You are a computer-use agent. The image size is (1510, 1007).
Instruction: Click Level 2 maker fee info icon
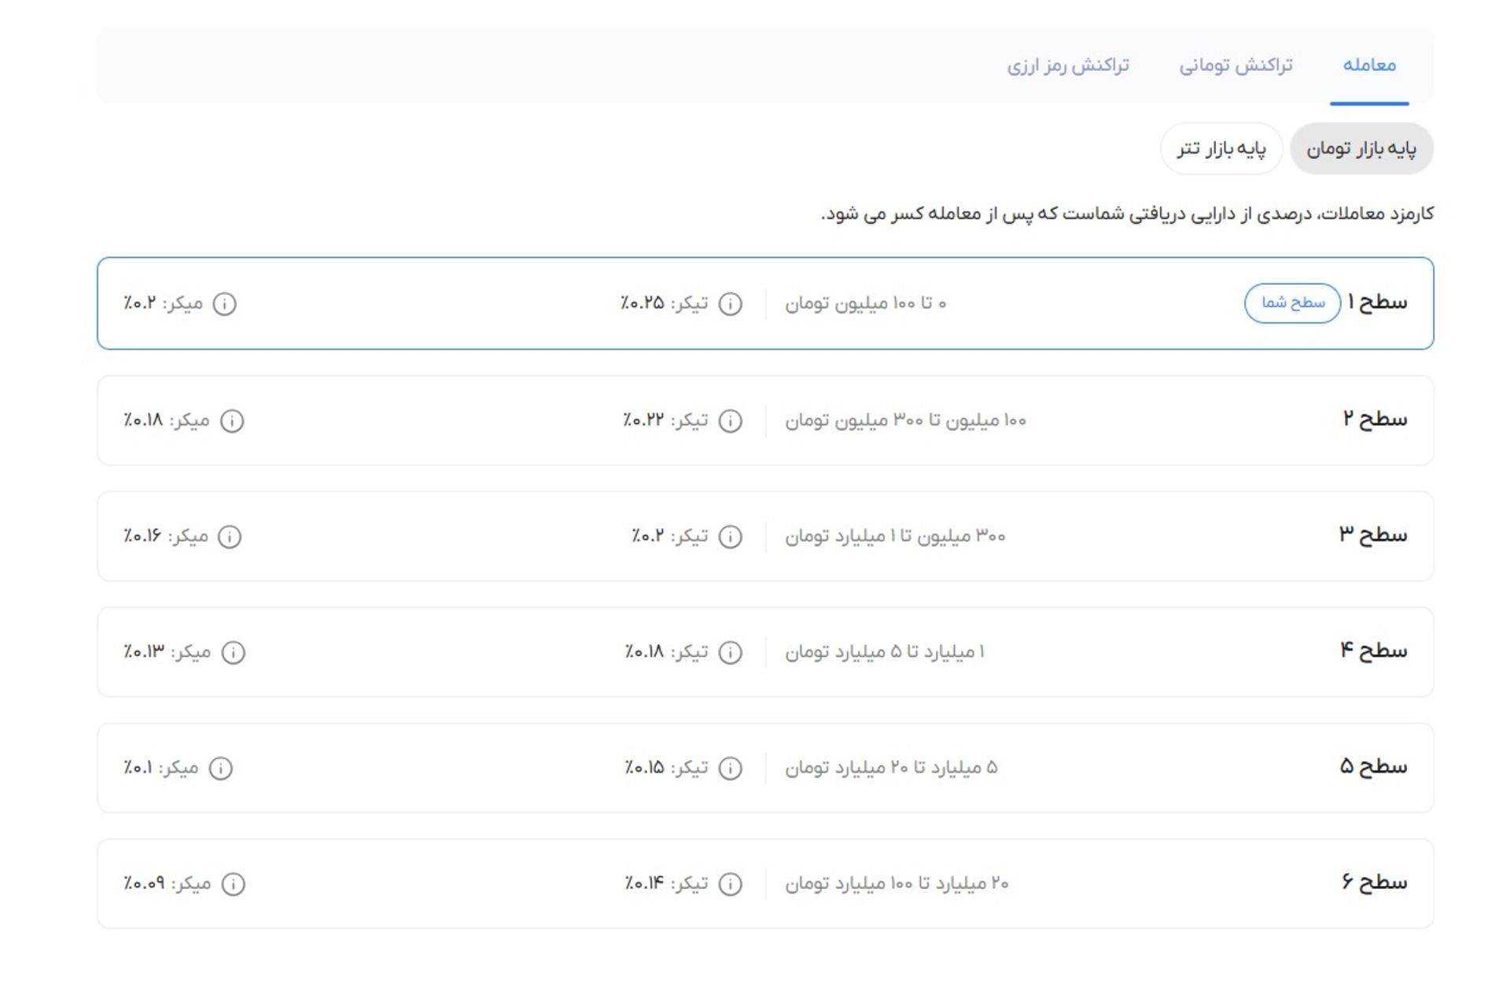[231, 421]
